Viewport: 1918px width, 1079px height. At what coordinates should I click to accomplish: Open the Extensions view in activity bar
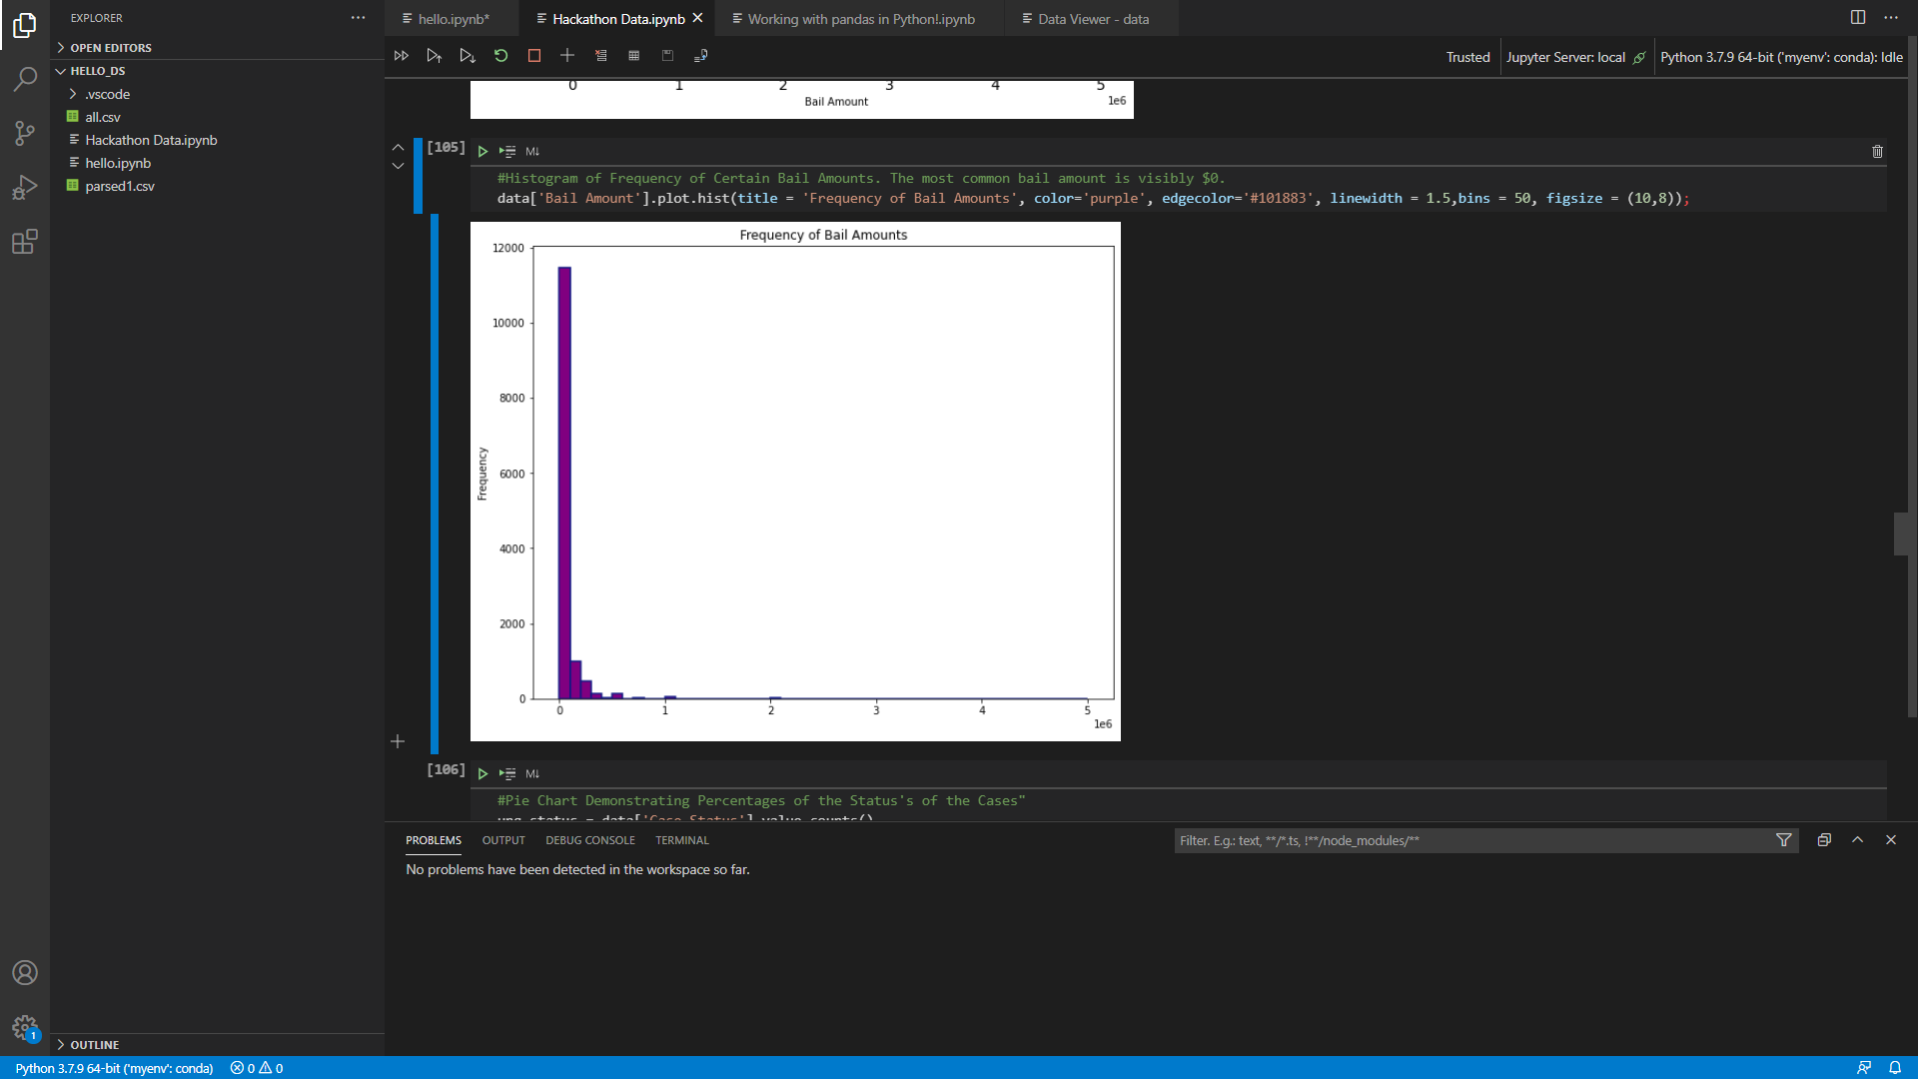25,242
